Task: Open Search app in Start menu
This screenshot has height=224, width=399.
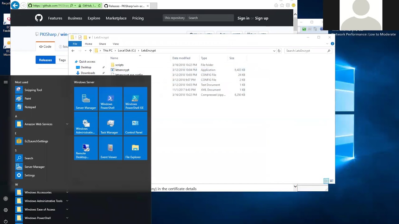Action: point(42,158)
